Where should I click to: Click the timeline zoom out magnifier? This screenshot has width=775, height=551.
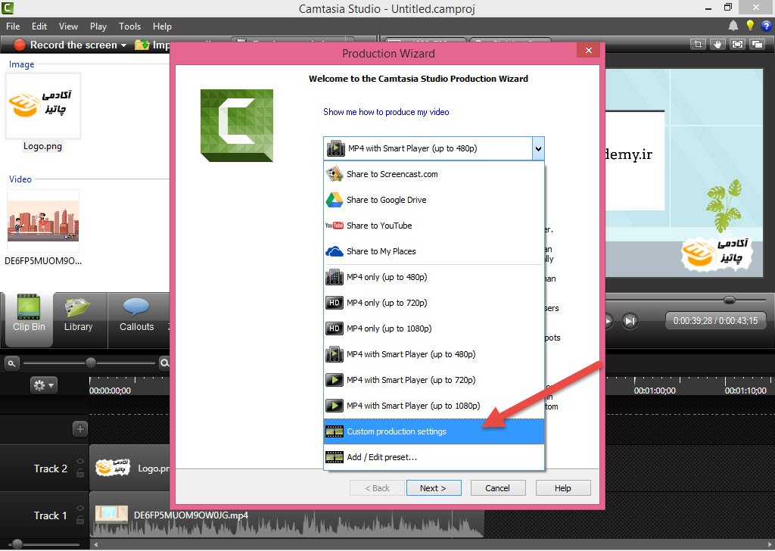pos(11,364)
